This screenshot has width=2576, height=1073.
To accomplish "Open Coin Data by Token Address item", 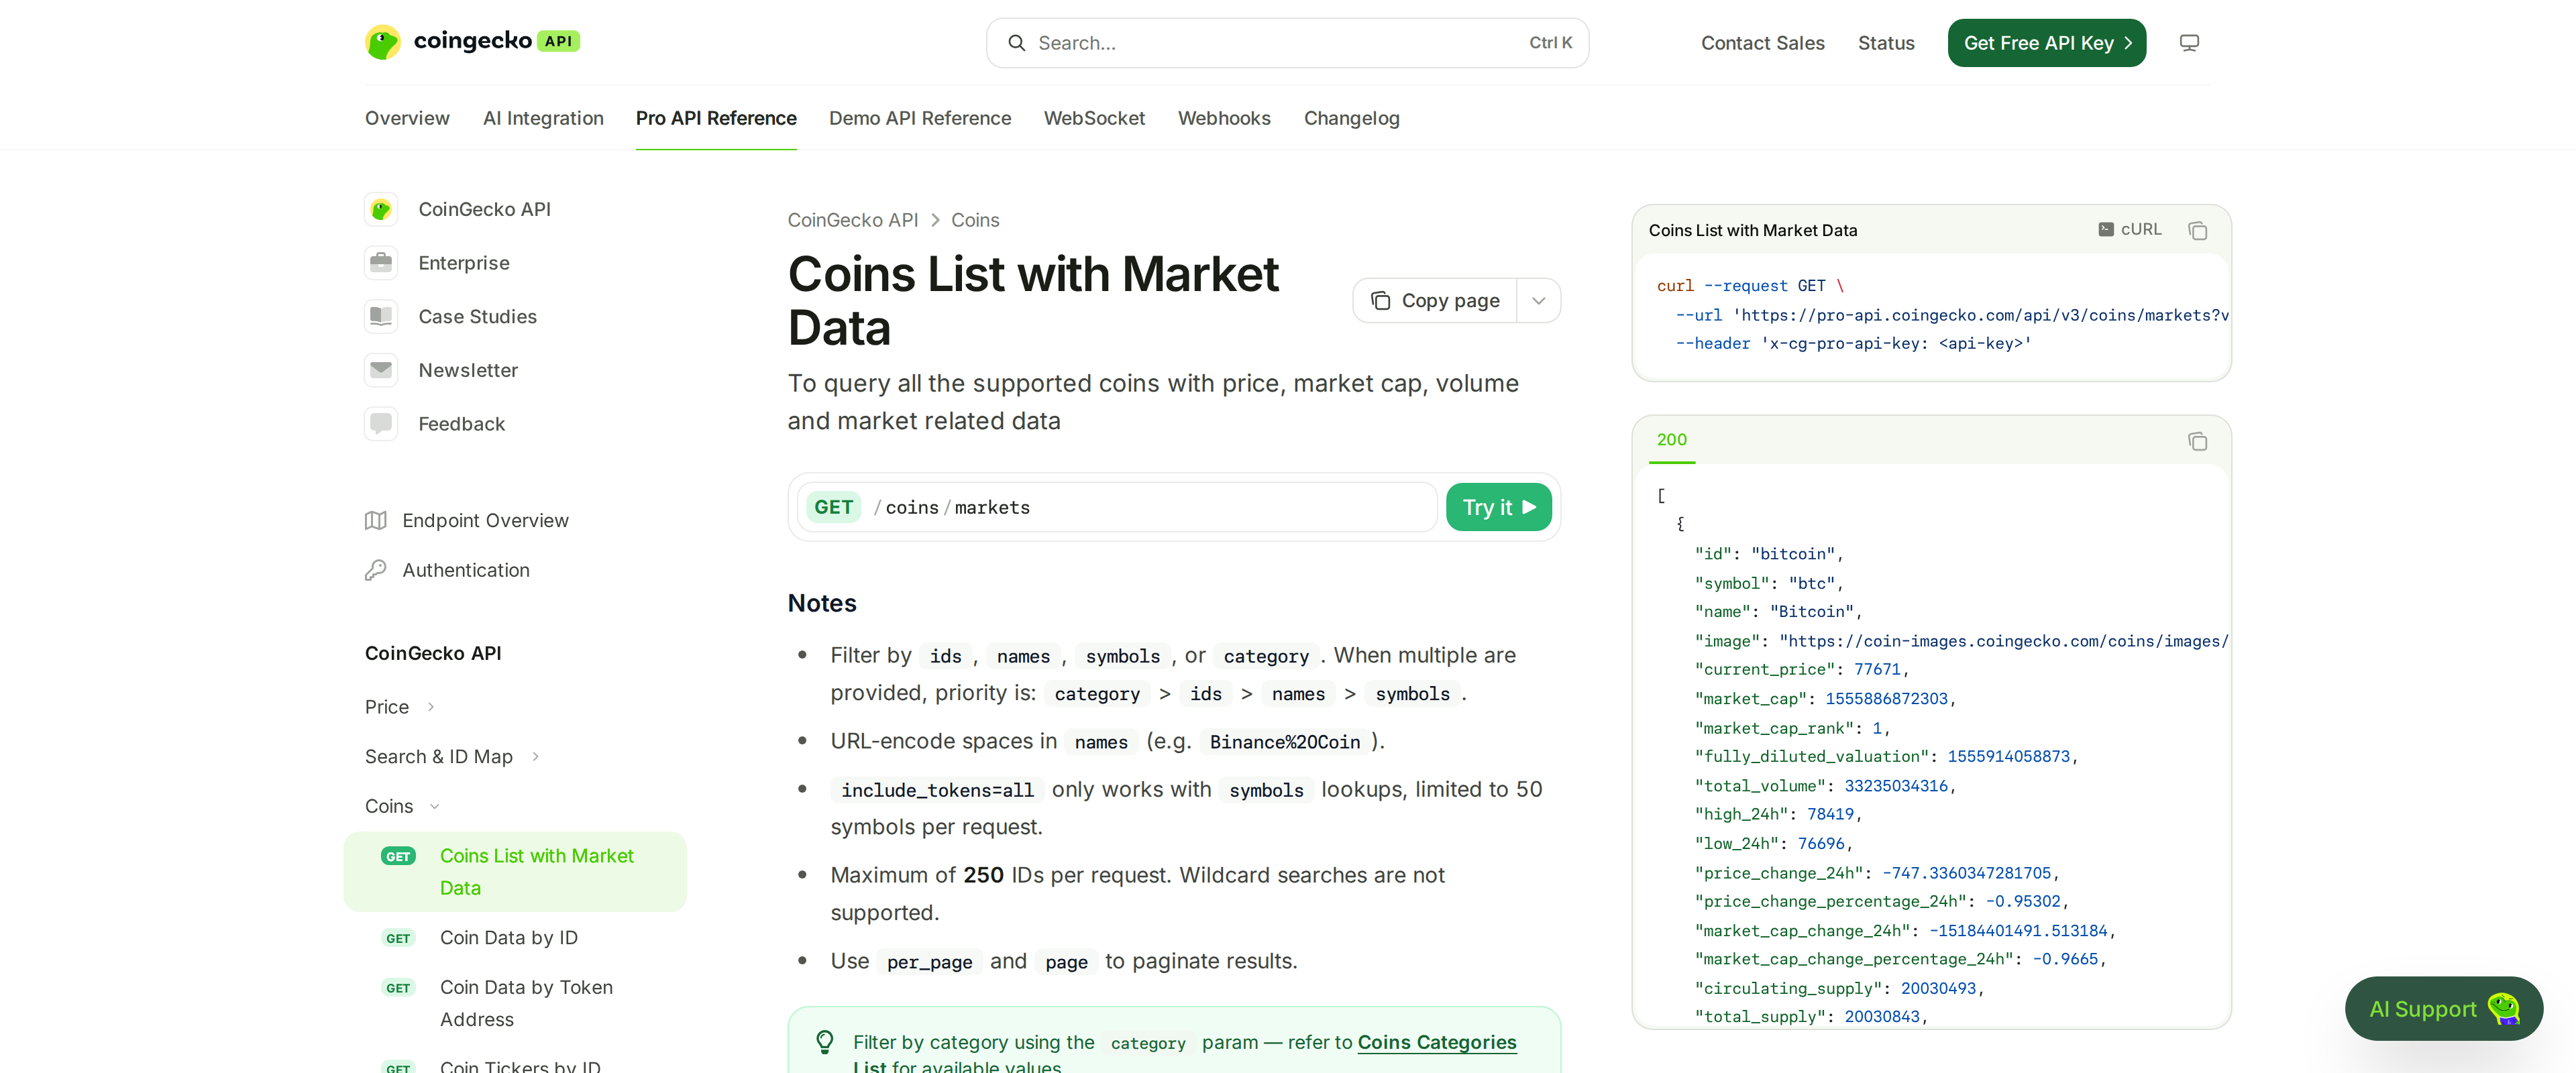I will point(526,1003).
